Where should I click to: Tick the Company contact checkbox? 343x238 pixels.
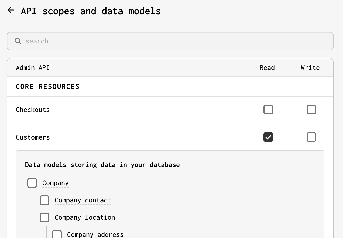[44, 200]
